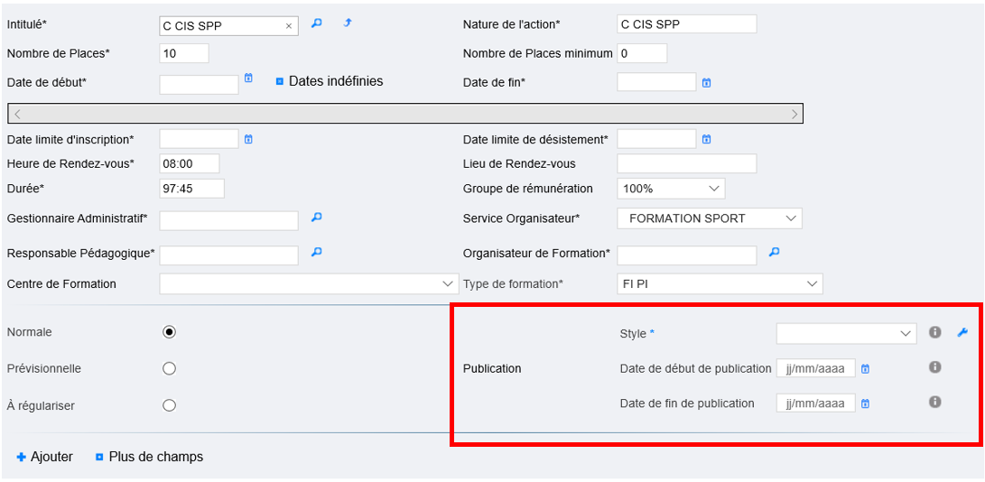
Task: Expand the Service Organisateur dropdown
Action: pos(709,218)
